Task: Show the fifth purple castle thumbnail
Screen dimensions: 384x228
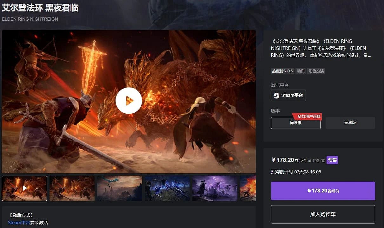Action: point(215,188)
